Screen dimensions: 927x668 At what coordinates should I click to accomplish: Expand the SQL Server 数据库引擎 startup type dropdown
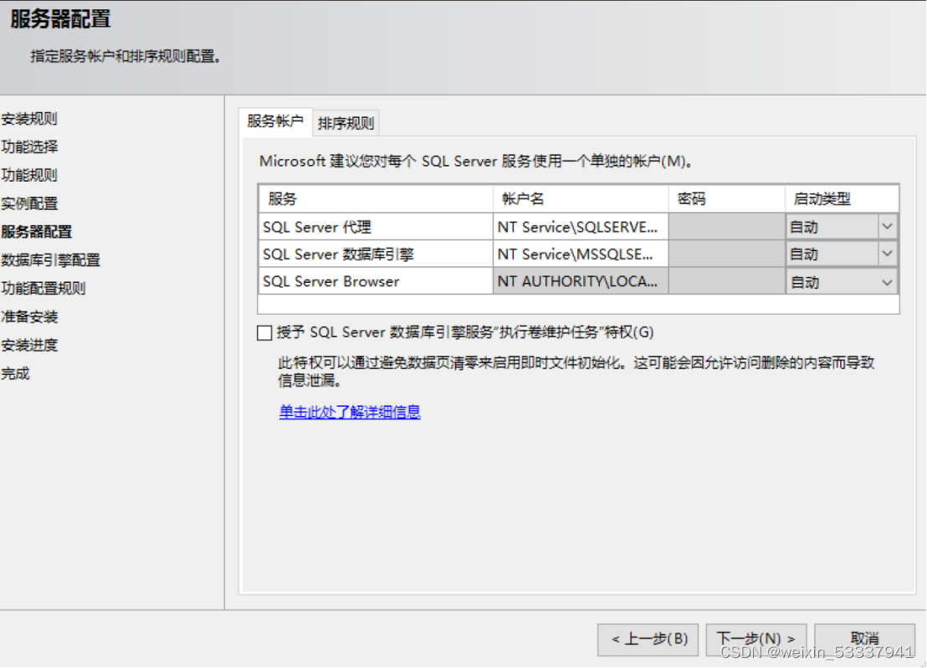click(887, 254)
